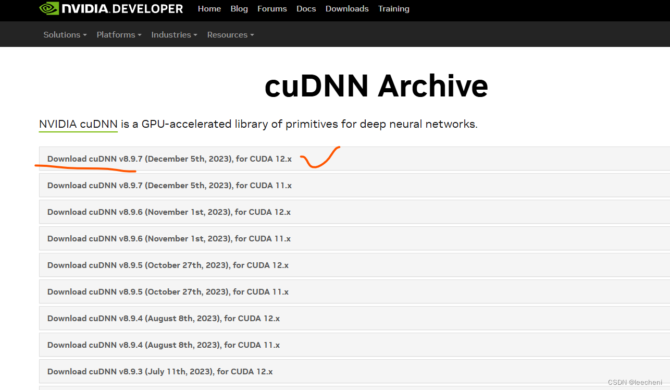Open the Docs nav link

click(x=306, y=9)
